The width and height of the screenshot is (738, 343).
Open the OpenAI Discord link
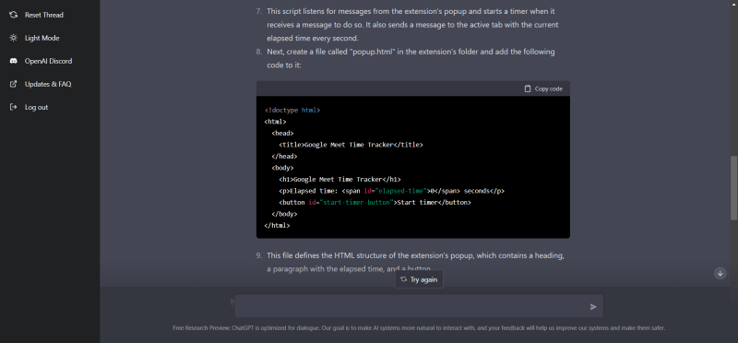tap(50, 61)
